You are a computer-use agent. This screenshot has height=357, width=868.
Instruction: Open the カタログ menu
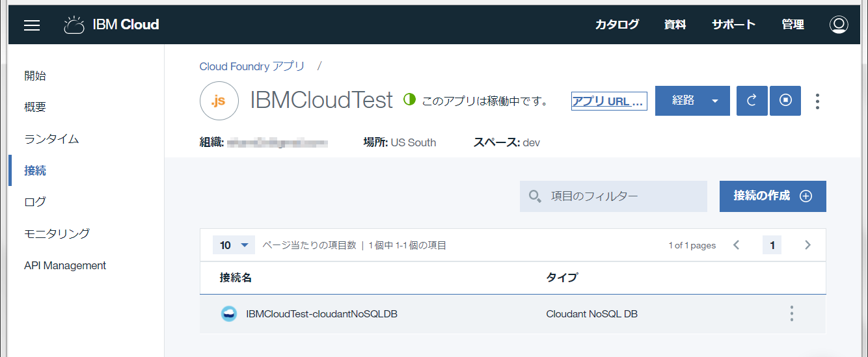(617, 25)
